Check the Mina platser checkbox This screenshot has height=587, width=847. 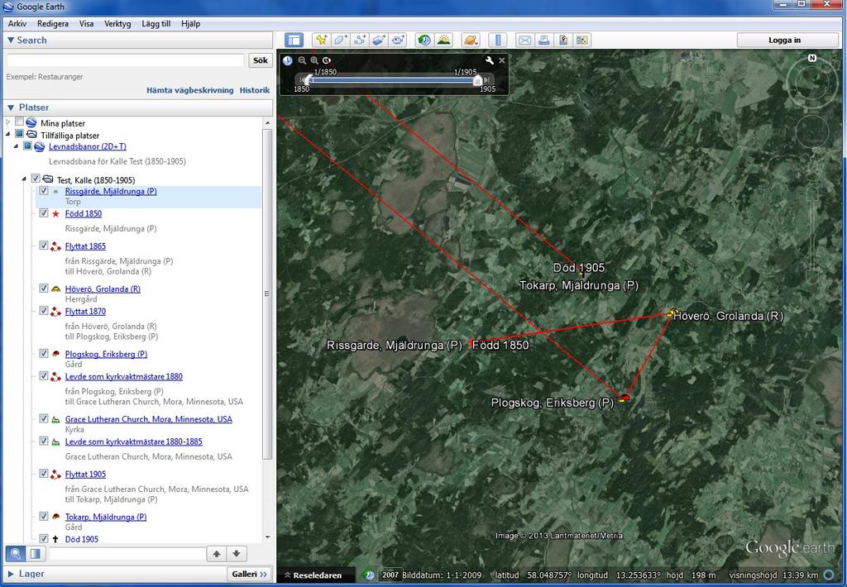(20, 122)
